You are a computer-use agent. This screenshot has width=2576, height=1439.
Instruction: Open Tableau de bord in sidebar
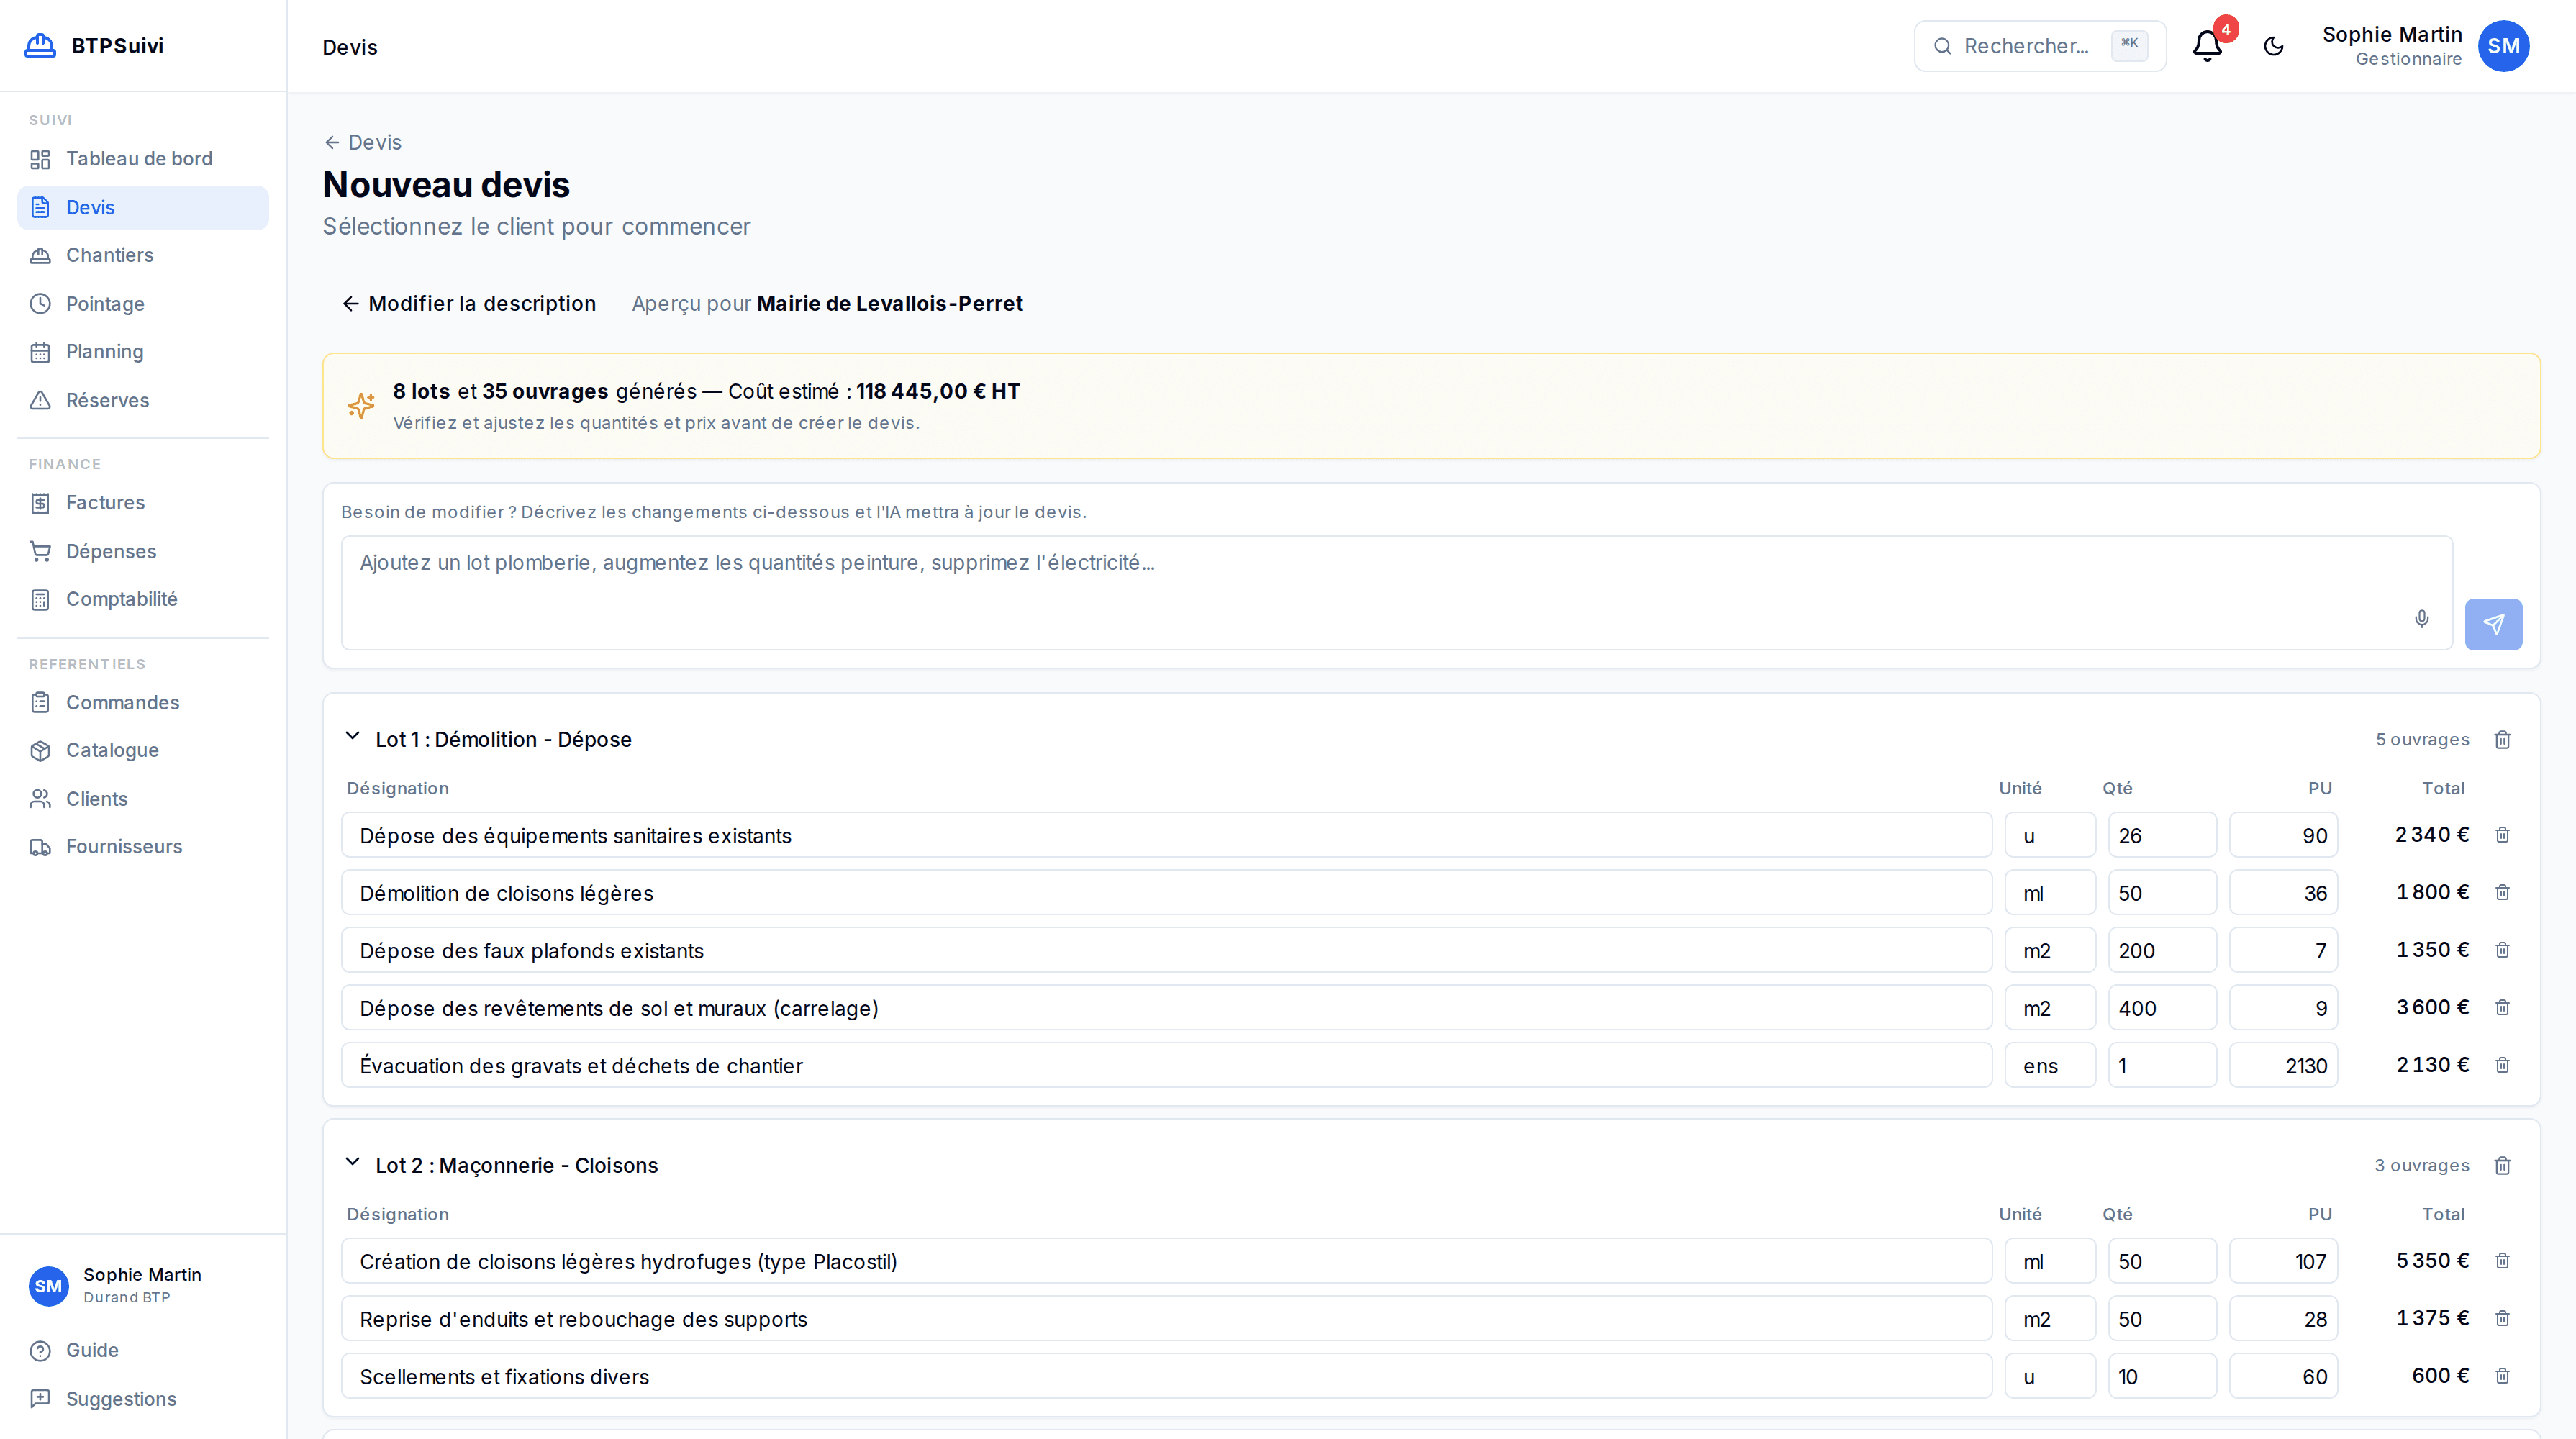coord(143,159)
